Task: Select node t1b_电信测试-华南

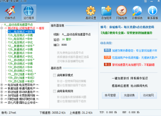Action: tap(20, 35)
